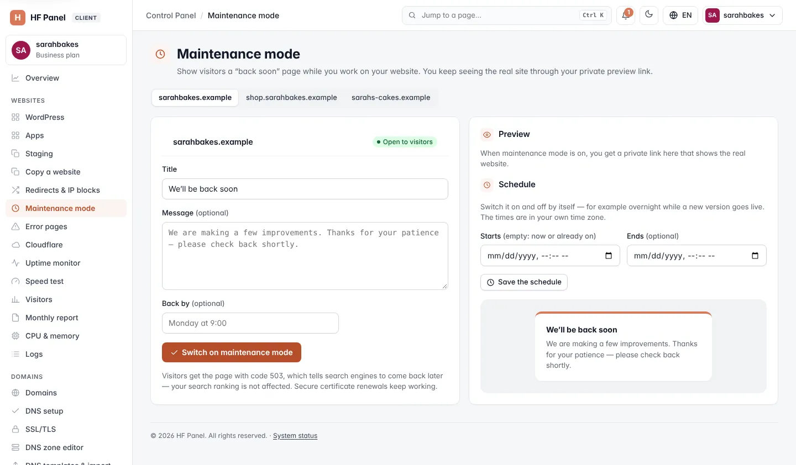Open the Starts date picker calendar icon

coord(609,256)
